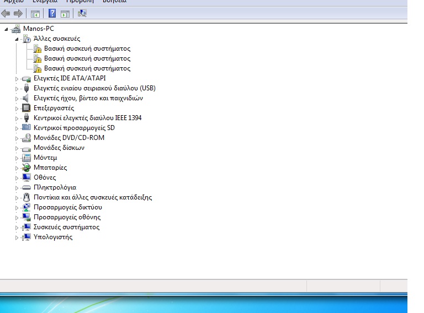Viewport: 424px width, 313px height.
Task: Expand the Επεξεργαστές node
Action: coord(17,109)
